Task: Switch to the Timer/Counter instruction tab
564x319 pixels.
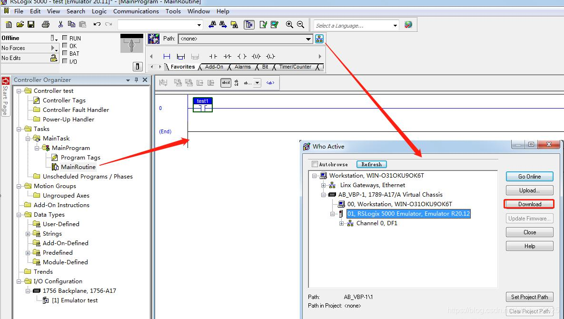Action: click(295, 67)
